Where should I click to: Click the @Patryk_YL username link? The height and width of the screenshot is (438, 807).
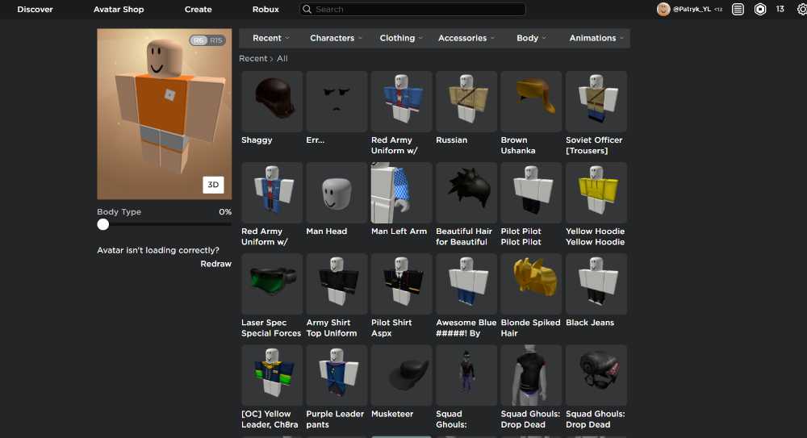coord(692,9)
